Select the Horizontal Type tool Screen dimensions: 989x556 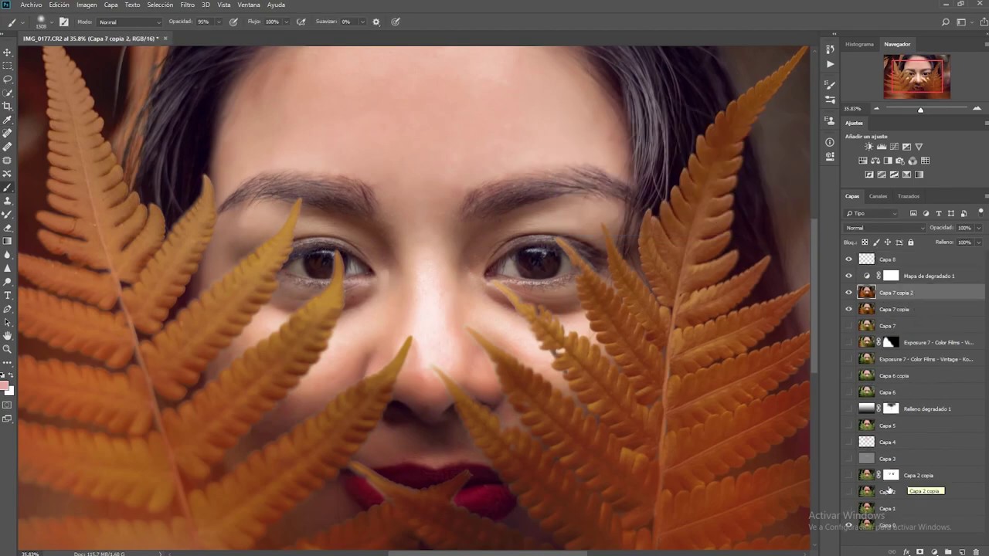pos(8,295)
